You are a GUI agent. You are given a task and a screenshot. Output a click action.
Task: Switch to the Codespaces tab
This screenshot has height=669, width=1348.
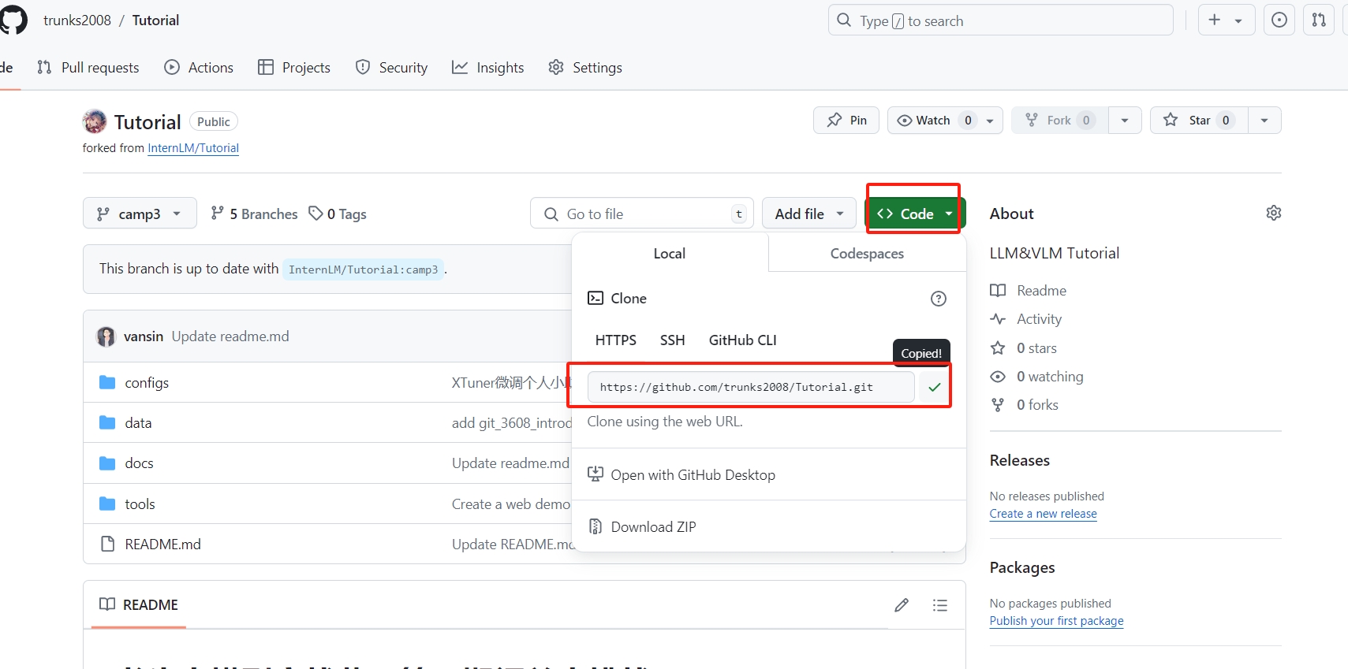[x=867, y=254]
